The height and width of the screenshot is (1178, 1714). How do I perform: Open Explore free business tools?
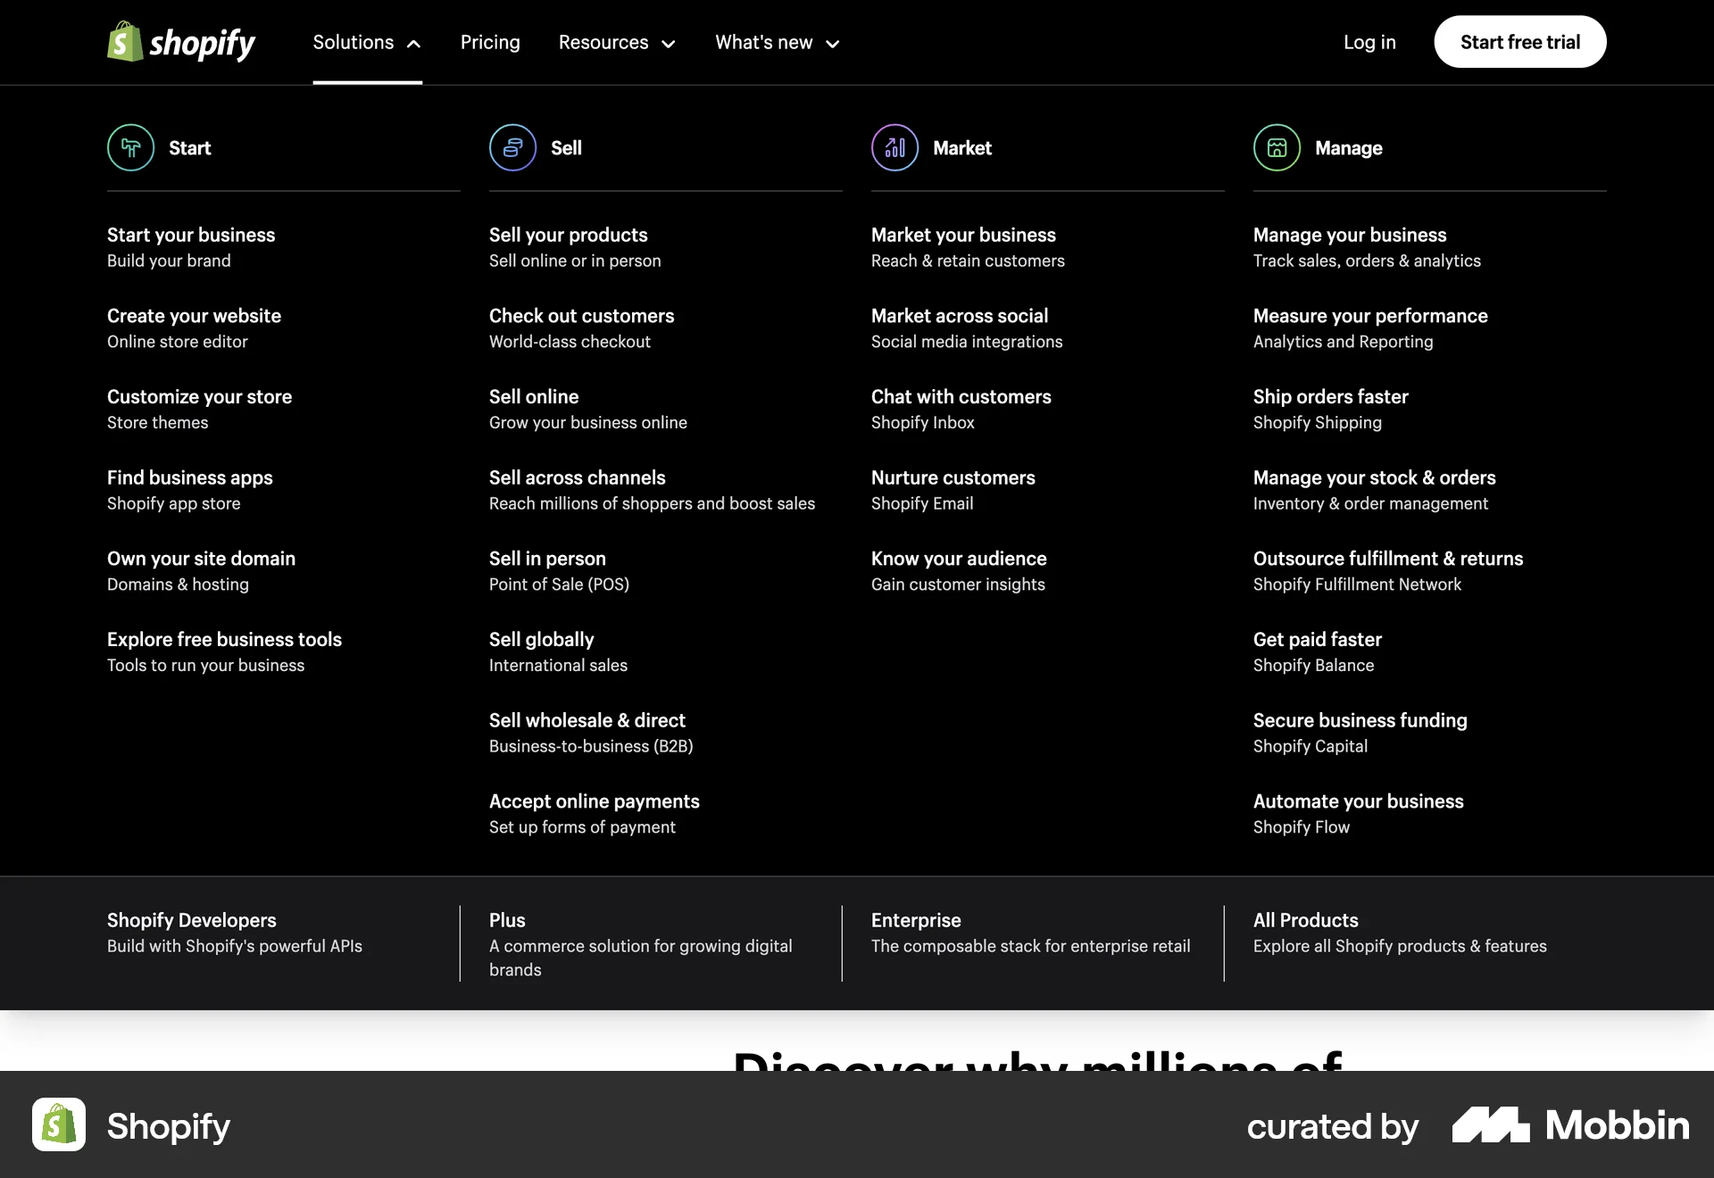tap(224, 639)
